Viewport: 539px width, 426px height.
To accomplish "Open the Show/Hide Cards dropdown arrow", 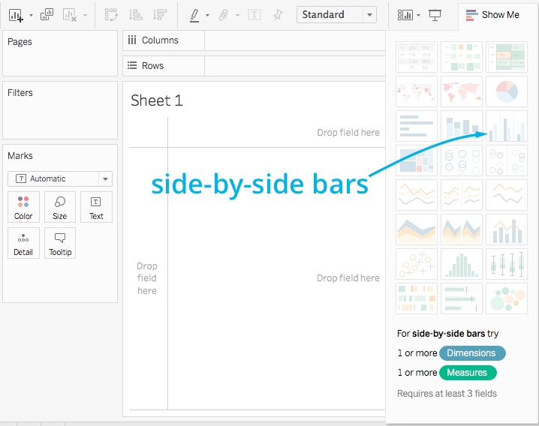I will click(x=419, y=14).
